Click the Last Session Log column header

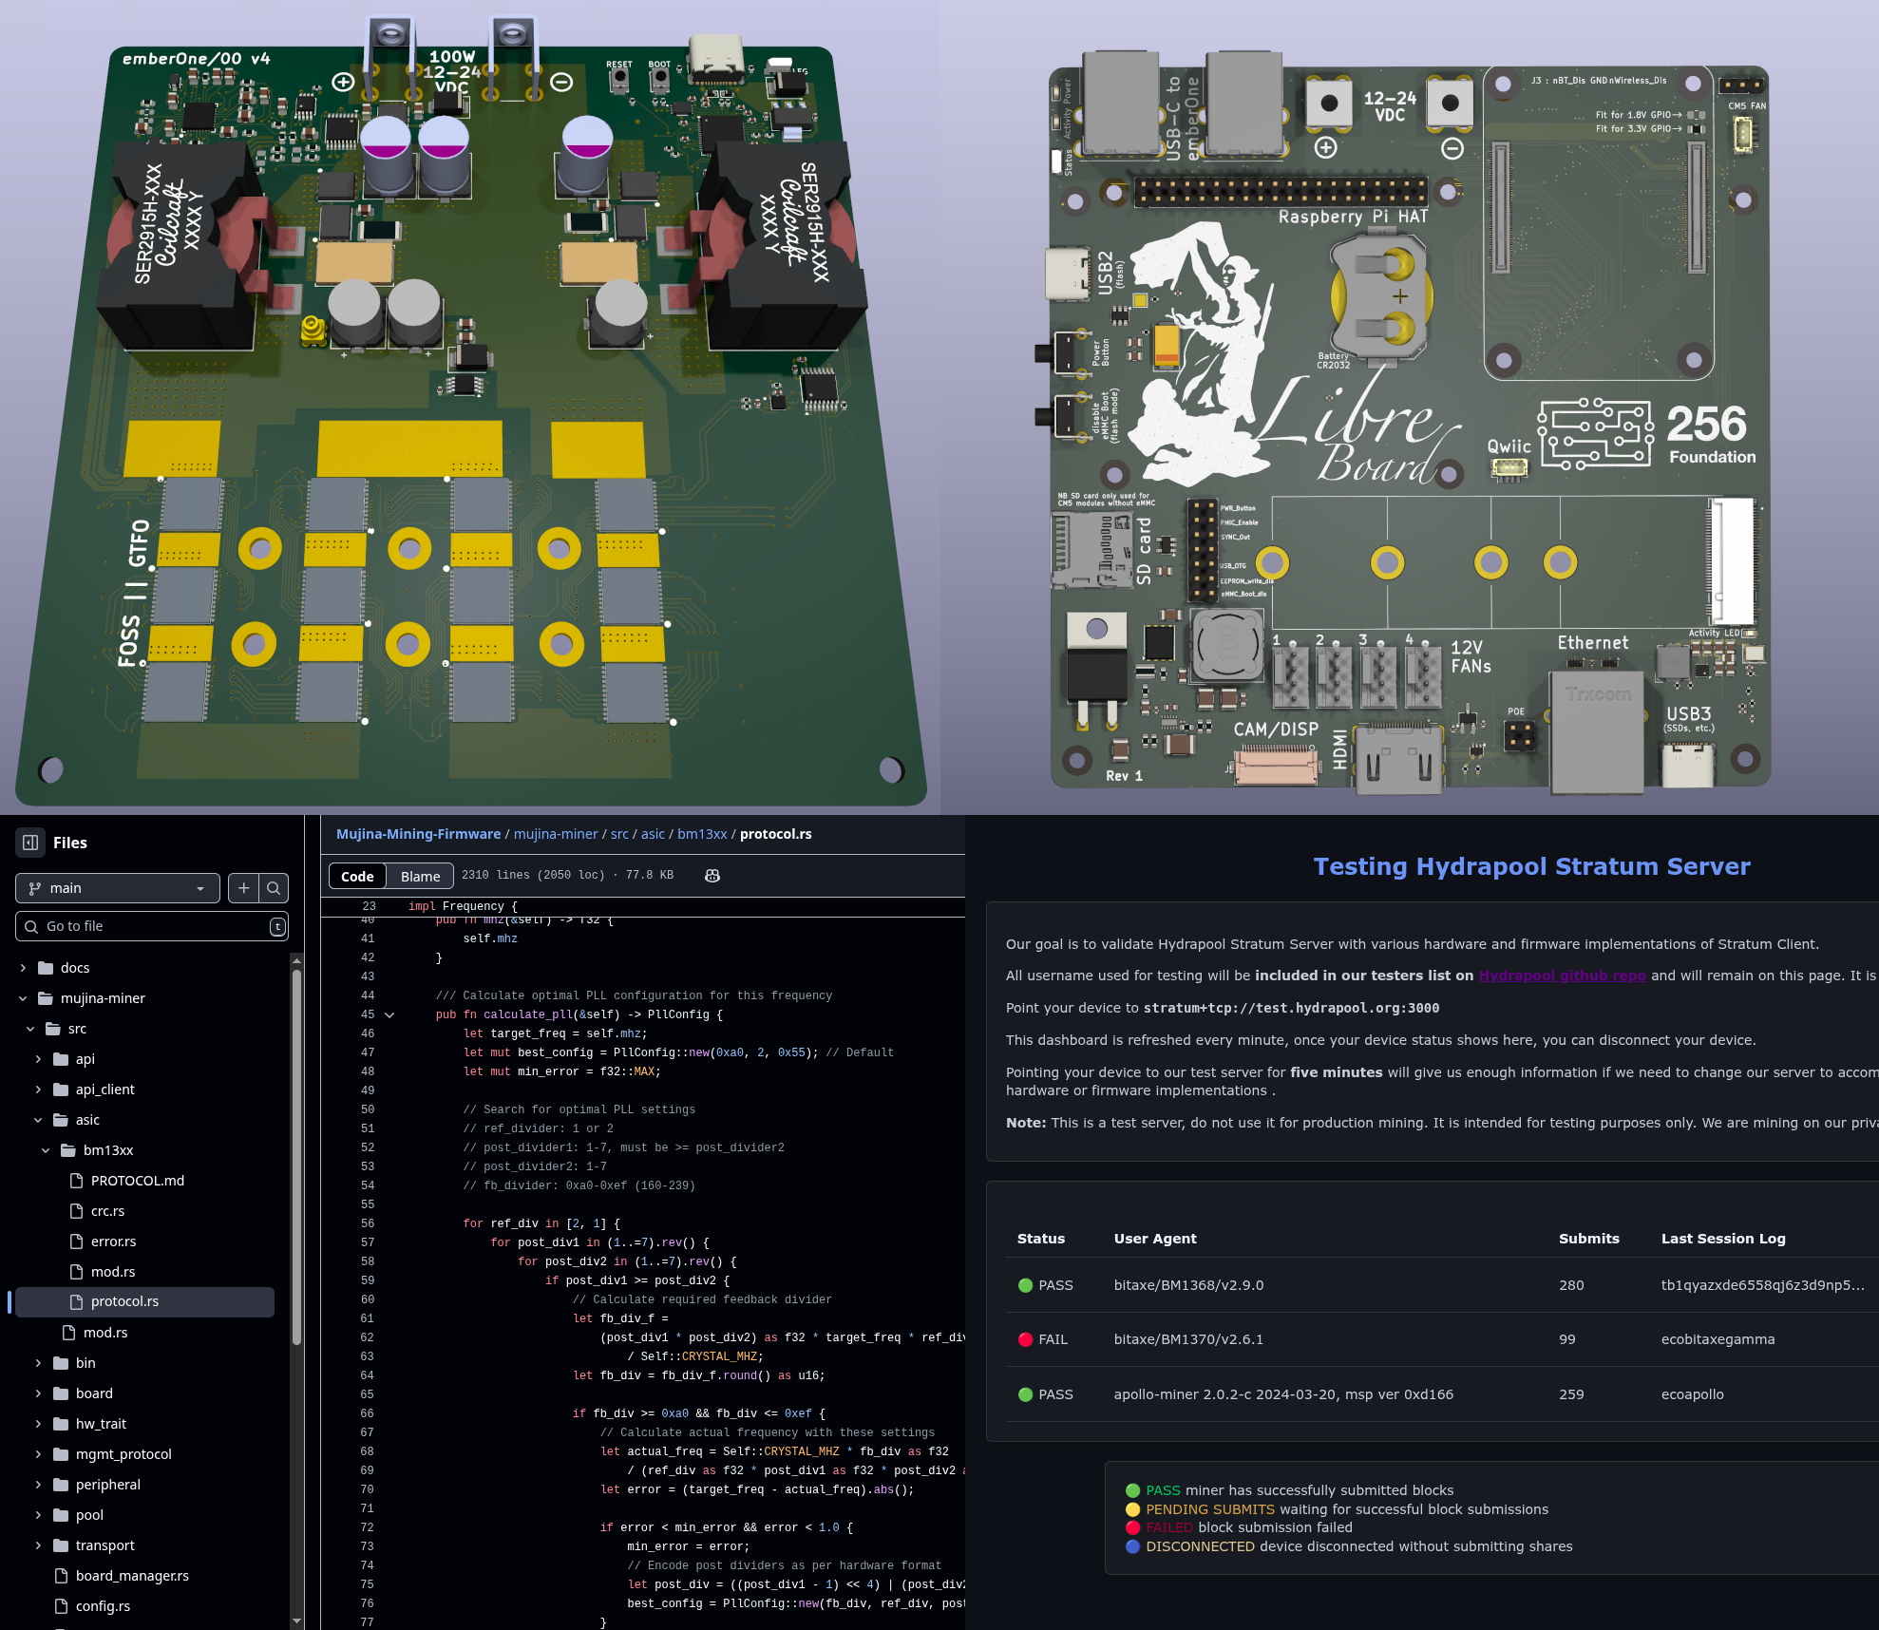point(1723,1239)
